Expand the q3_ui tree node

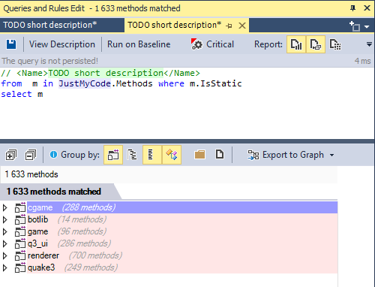tap(4, 243)
